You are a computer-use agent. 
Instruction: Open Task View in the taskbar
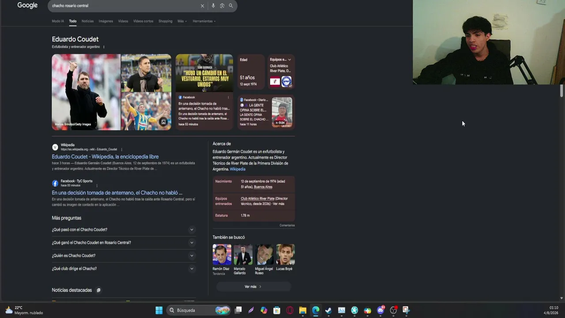[238, 310]
